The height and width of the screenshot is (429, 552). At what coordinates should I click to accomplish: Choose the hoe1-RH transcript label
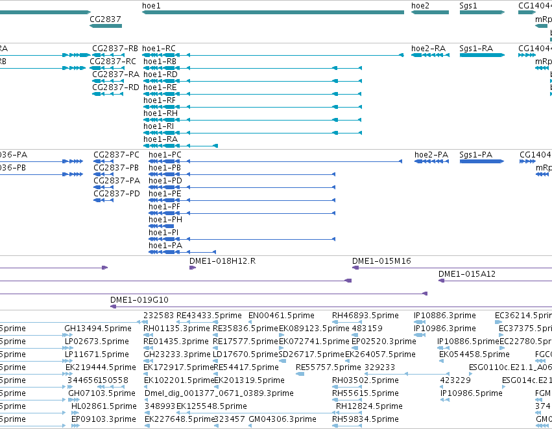pyautogui.click(x=160, y=113)
